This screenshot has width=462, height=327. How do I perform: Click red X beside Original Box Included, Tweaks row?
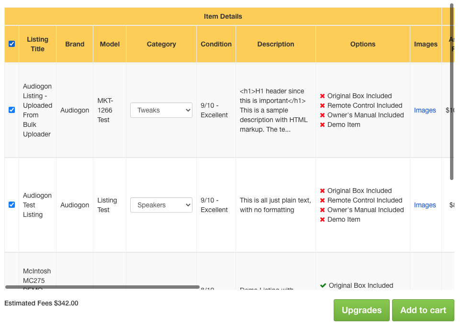coord(322,96)
